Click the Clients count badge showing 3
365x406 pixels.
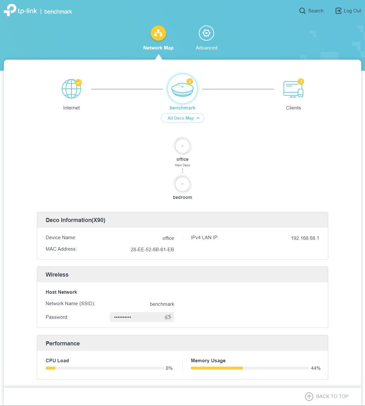(301, 82)
